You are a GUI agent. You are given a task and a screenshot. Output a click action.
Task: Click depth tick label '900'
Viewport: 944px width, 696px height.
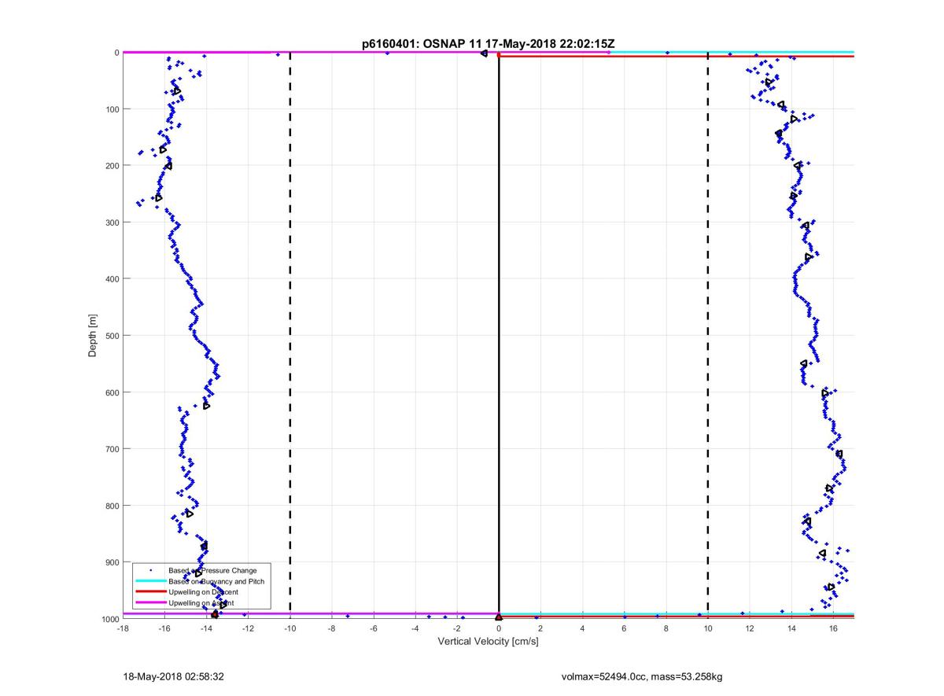pyautogui.click(x=111, y=562)
